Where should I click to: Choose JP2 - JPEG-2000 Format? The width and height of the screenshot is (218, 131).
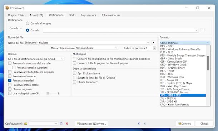click(183, 92)
